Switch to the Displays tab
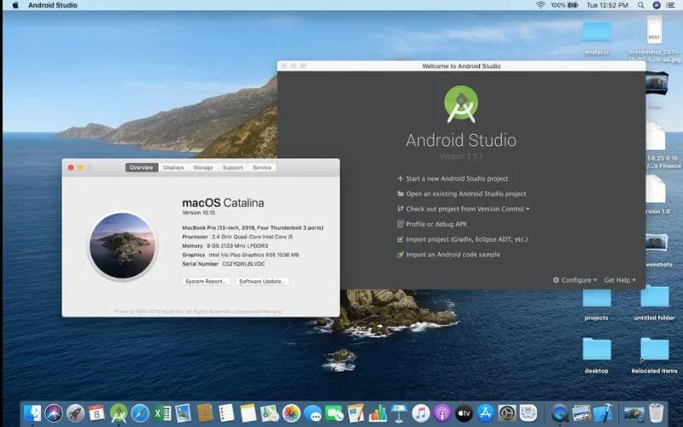683x427 pixels. click(x=173, y=167)
